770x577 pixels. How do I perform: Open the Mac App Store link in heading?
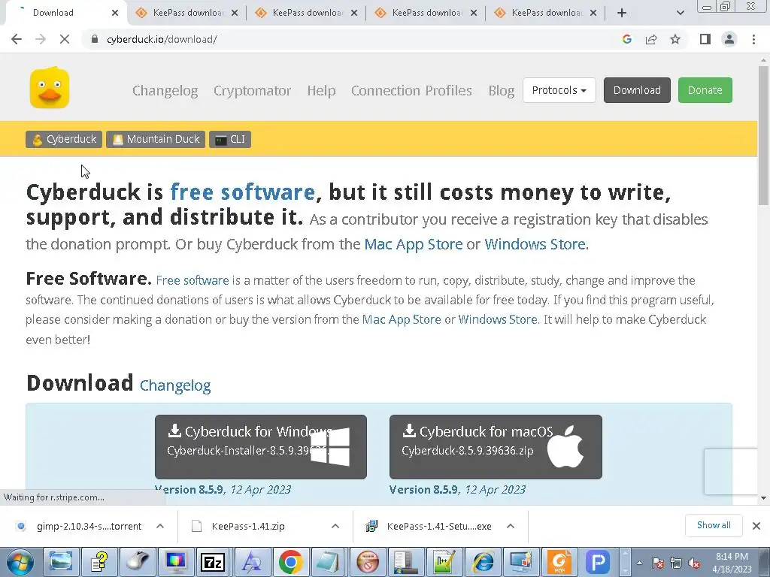tap(414, 244)
